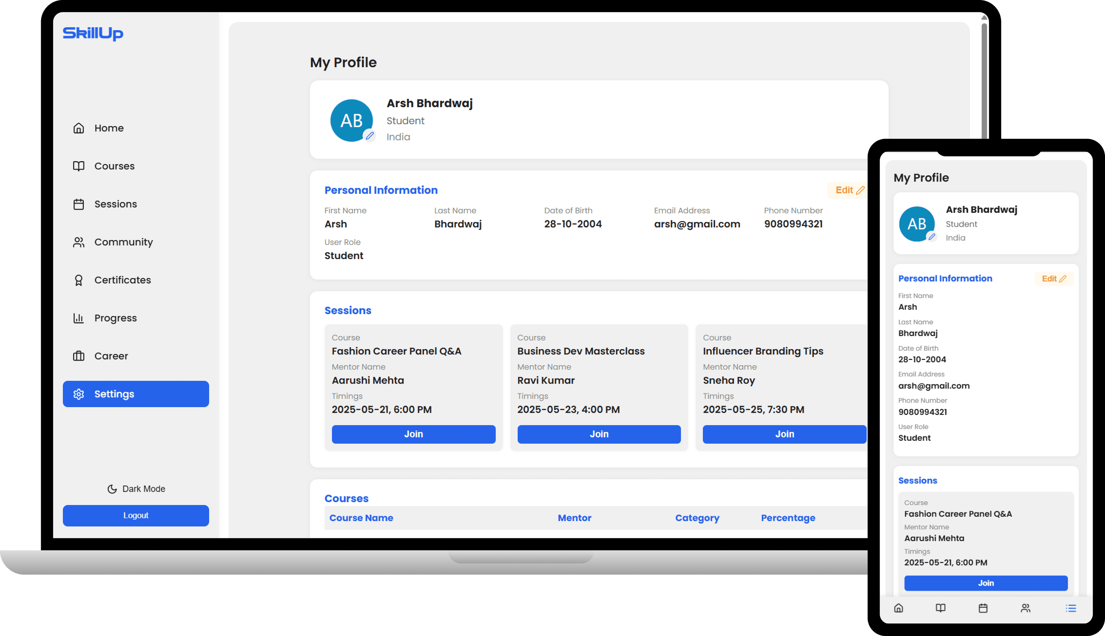Click the Certificates ribbon icon in sidebar
This screenshot has width=1105, height=636.
(79, 280)
